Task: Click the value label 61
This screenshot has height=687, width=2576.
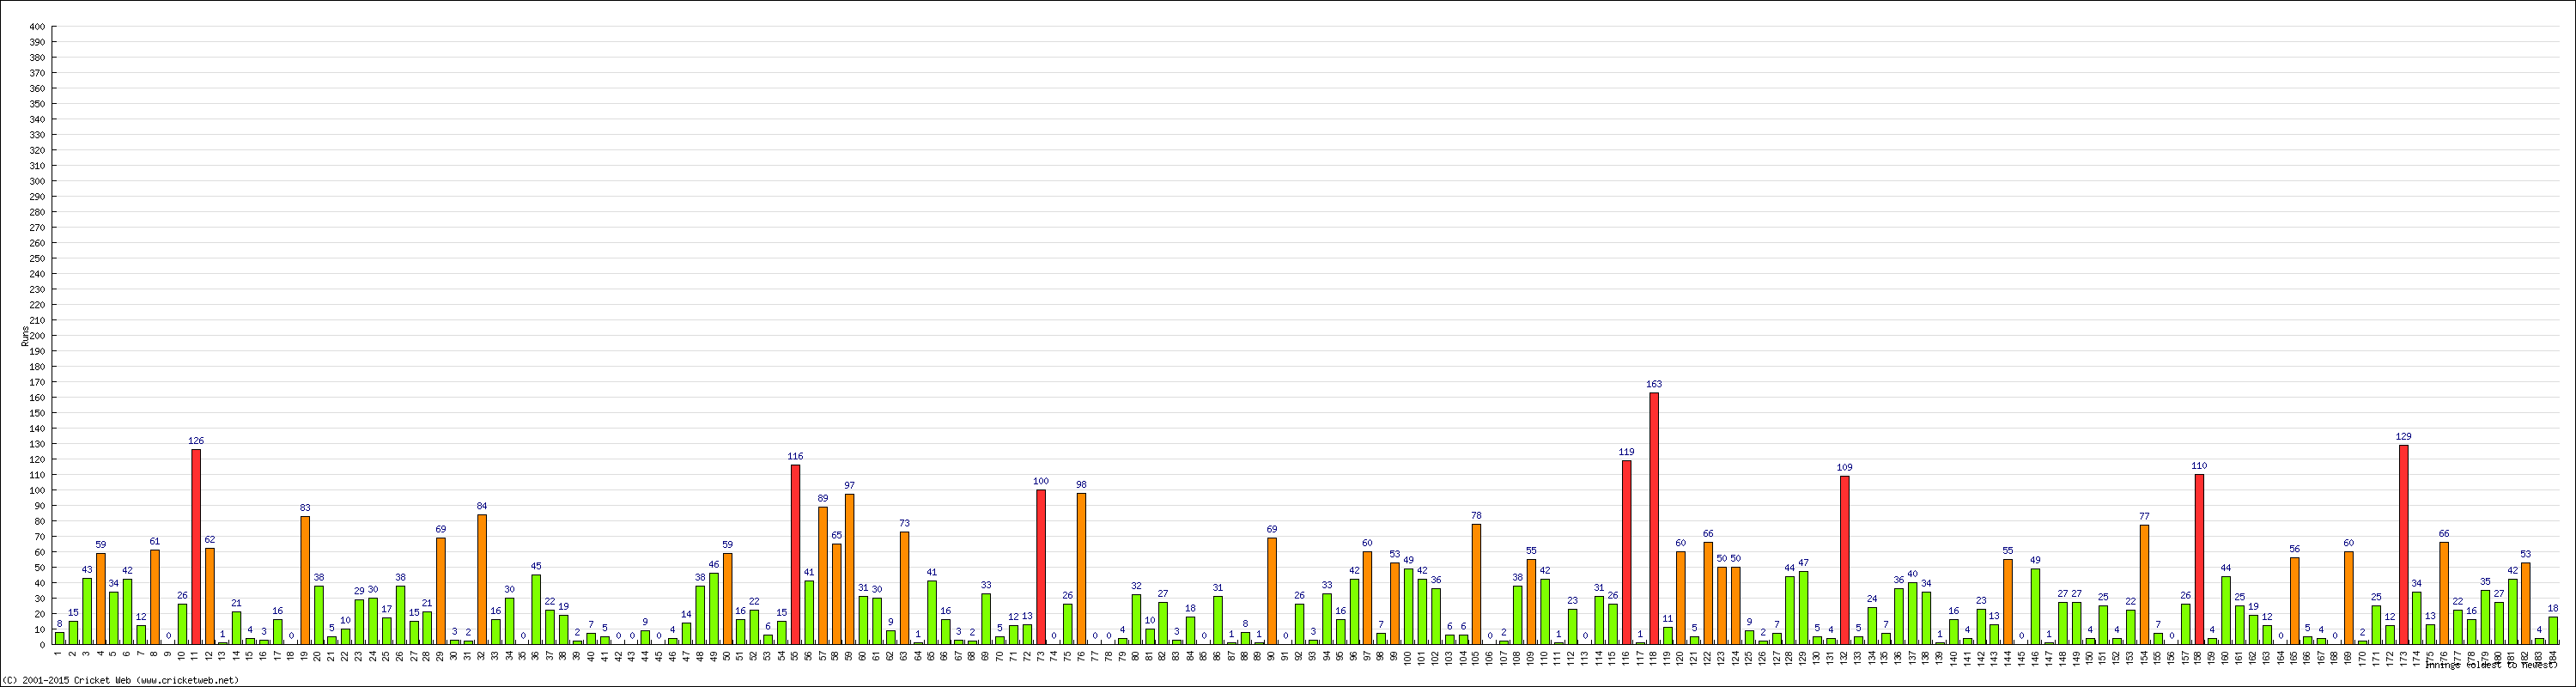Action: point(155,542)
